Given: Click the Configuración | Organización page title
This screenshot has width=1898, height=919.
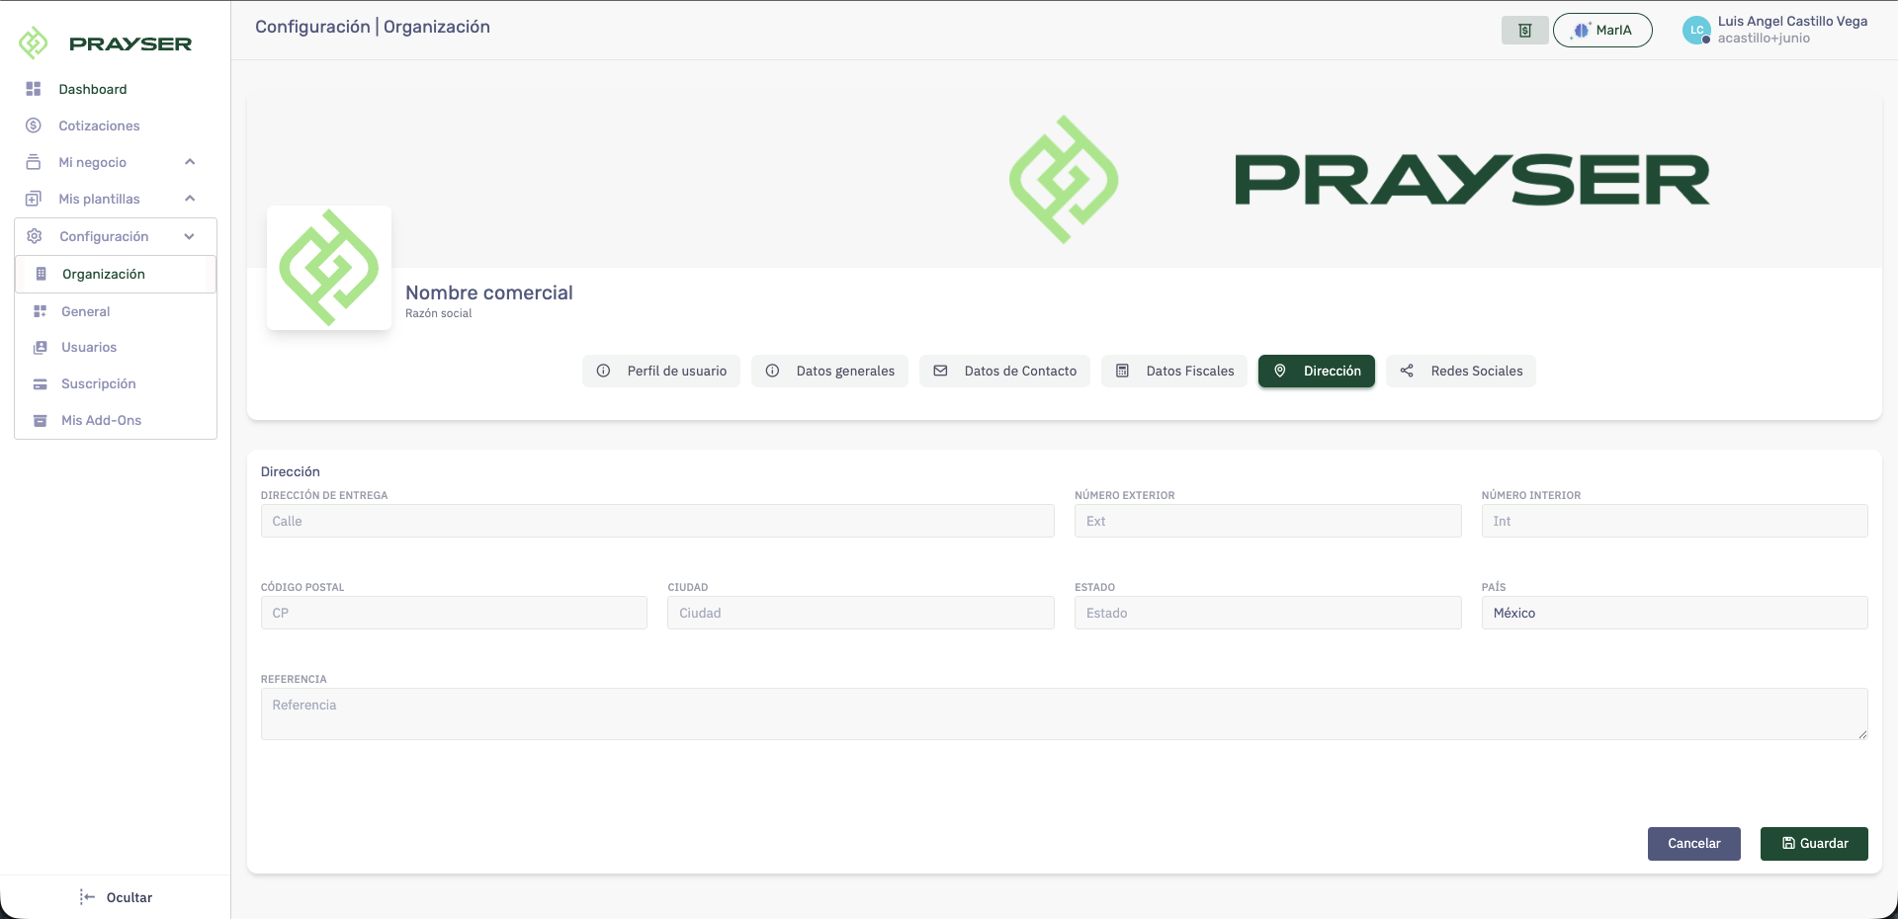Looking at the screenshot, I should (373, 27).
